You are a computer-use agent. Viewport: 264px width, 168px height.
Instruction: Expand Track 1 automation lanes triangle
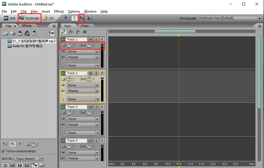(63, 65)
